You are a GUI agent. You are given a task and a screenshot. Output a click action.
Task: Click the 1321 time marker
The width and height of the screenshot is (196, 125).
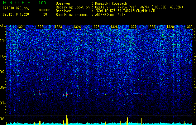coord(21,27)
